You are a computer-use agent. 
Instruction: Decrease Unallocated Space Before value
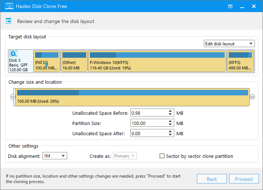coord(170,114)
